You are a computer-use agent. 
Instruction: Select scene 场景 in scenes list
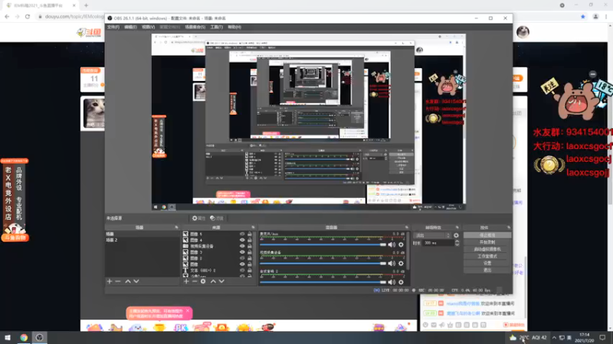point(143,234)
